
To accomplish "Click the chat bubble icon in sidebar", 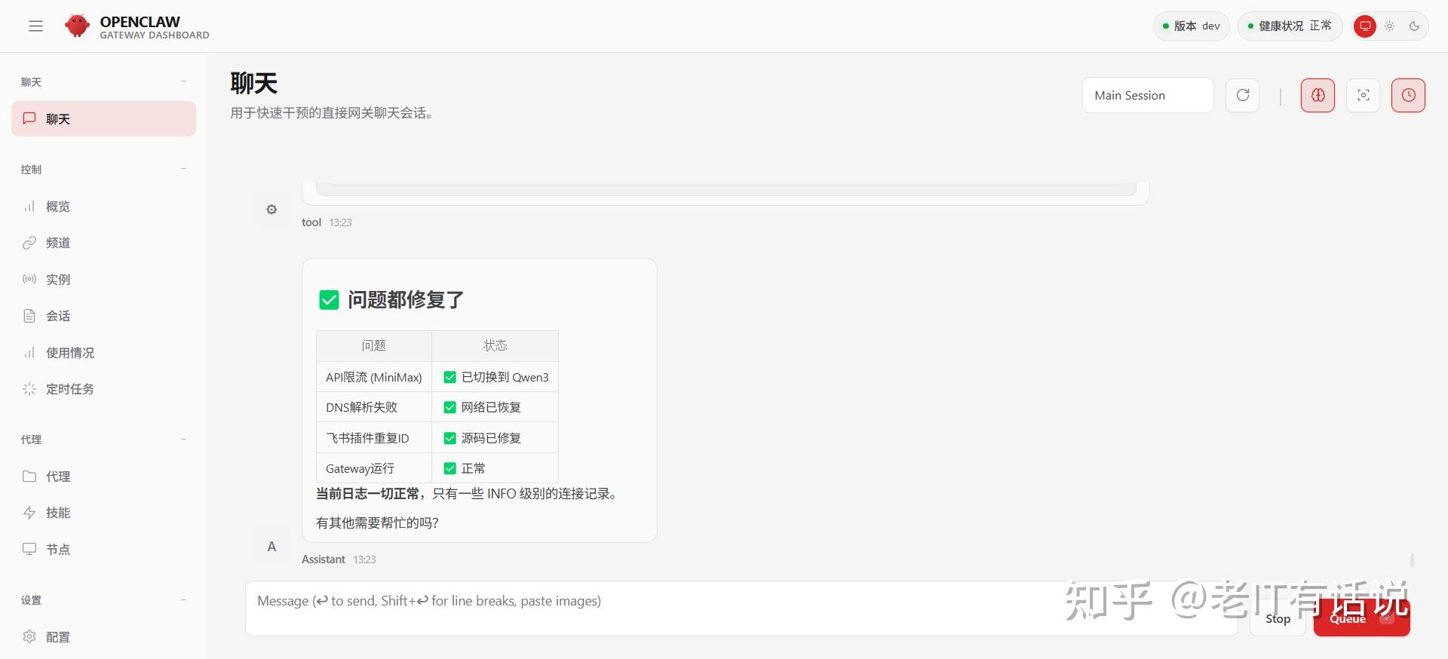I will (x=29, y=118).
